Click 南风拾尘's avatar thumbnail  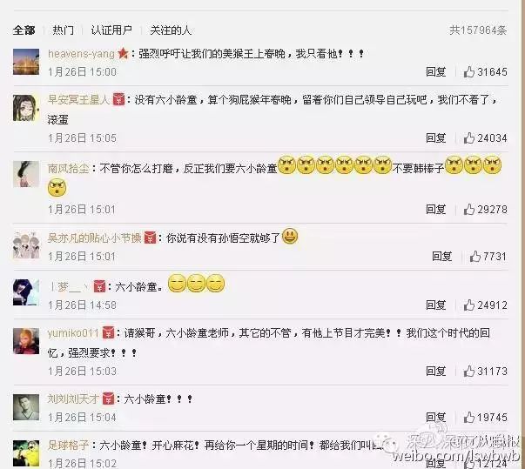tap(26, 174)
